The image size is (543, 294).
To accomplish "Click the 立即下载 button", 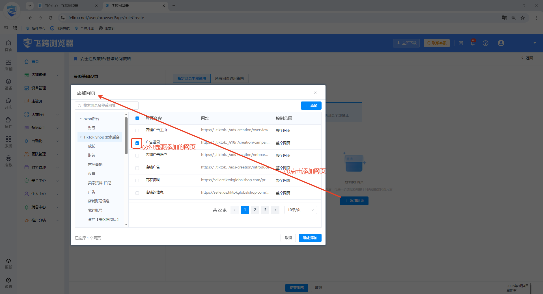I will pyautogui.click(x=406, y=43).
